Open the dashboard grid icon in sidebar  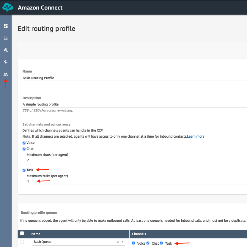click(6, 26)
